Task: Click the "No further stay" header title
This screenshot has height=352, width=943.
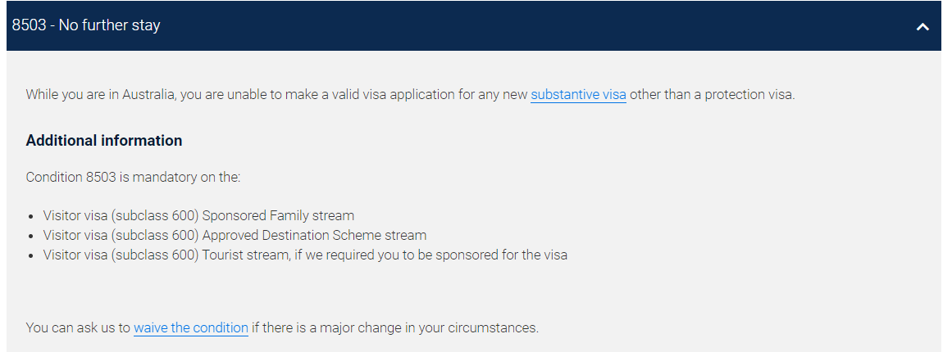Action: pos(109,26)
